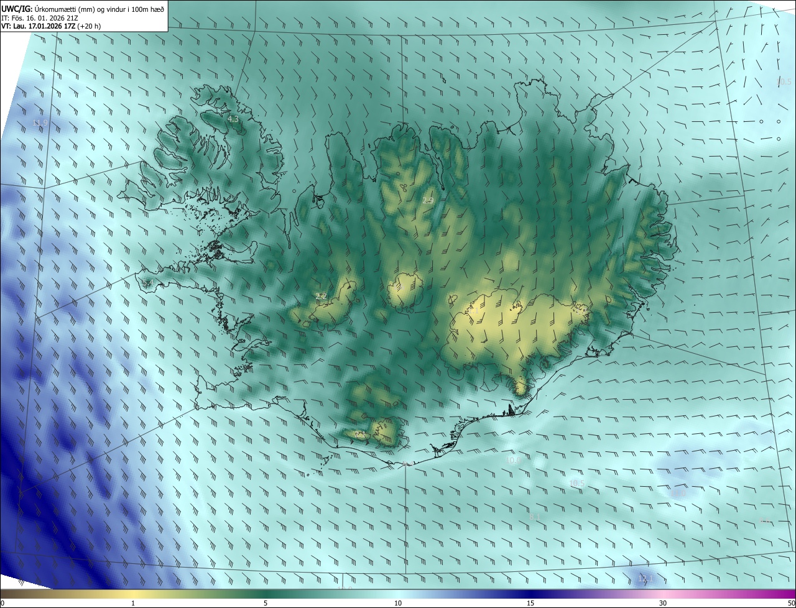Click the "2.2" value label in western Iceland
Viewport: 796px width, 608px height.
pyautogui.click(x=321, y=296)
